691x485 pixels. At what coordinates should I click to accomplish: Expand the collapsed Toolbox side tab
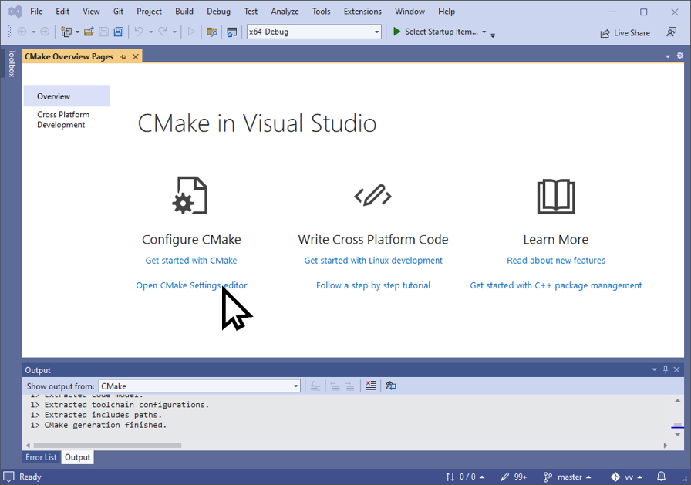12,63
